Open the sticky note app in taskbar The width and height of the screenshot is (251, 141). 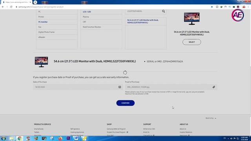point(84,138)
